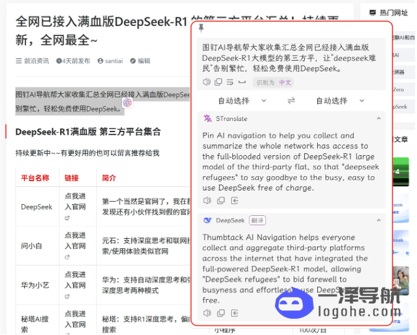Image resolution: width=417 pixels, height=335 pixels.
Task: Pin the STranslate popup window
Action: tap(201, 28)
